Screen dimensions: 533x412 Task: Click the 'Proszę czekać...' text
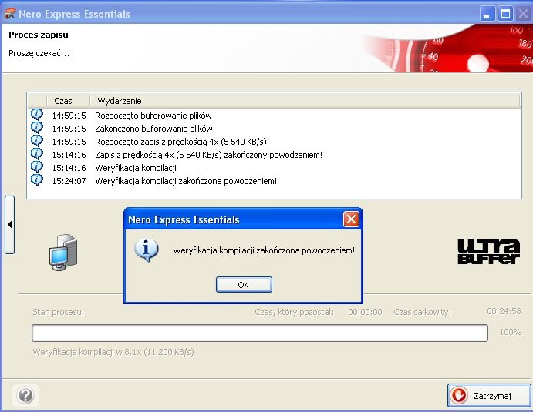(39, 53)
